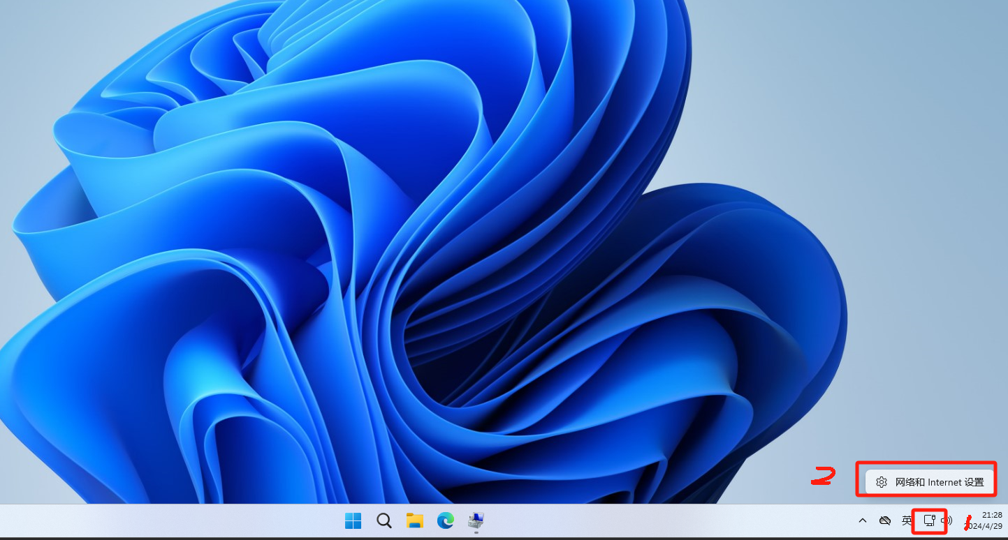Switch input language via 英 indicator
Screen dimensions: 1008x540
pos(907,520)
